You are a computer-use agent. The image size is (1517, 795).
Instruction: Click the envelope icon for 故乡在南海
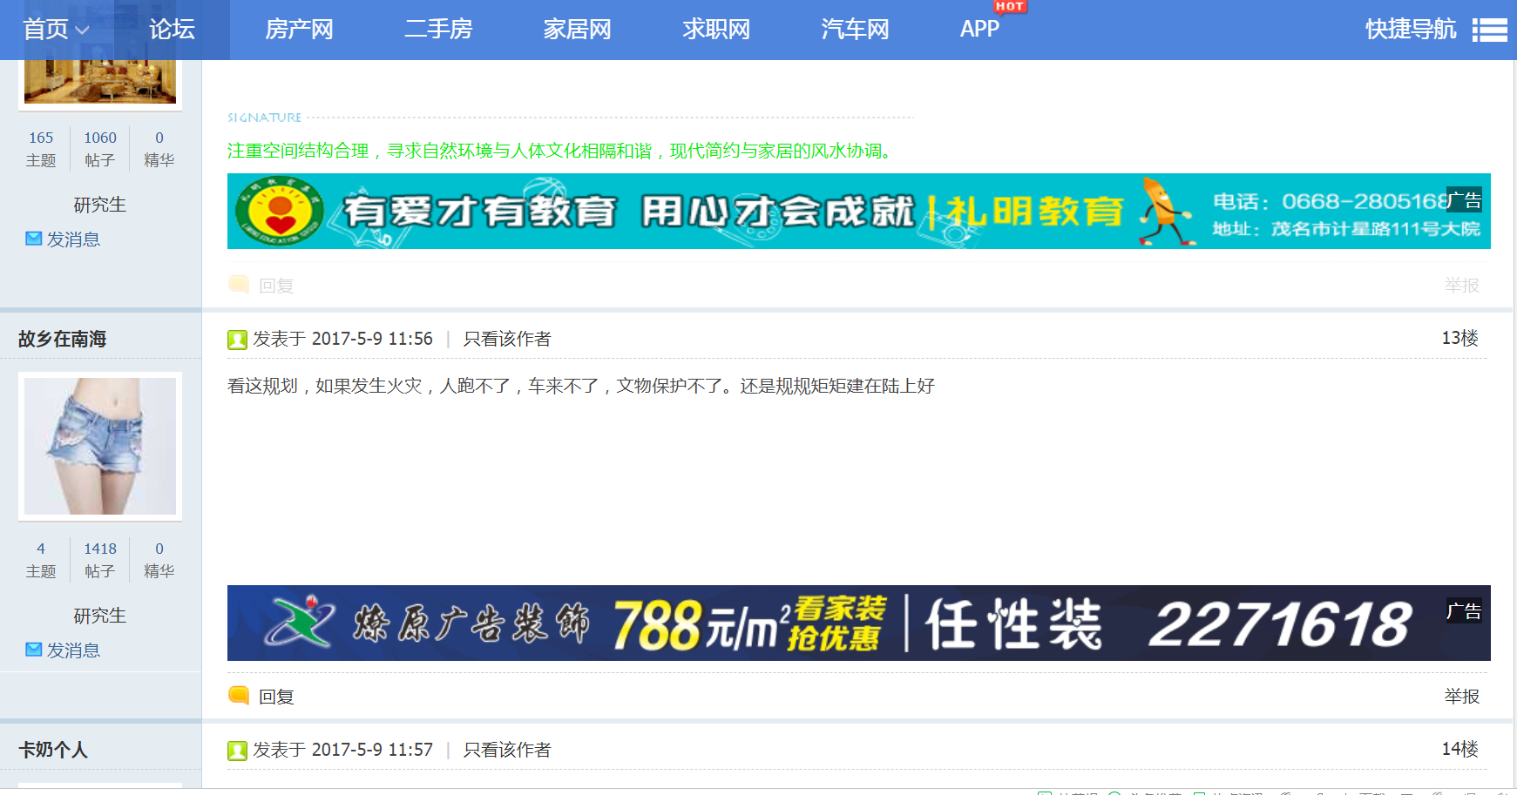[x=34, y=650]
